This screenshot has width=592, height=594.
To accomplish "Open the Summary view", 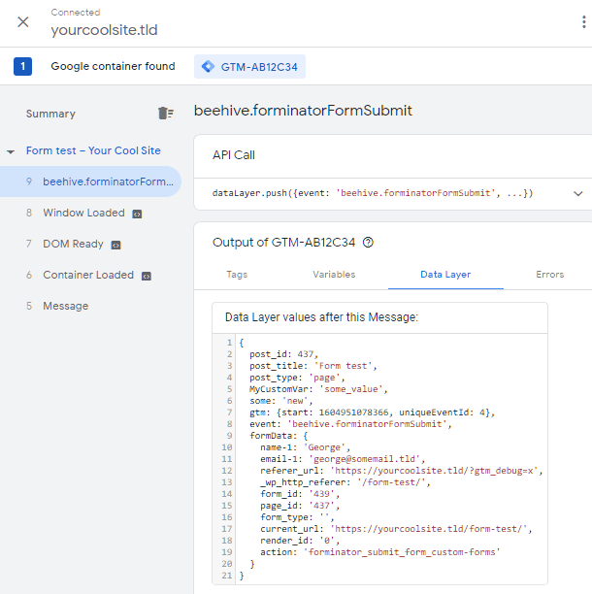I will [50, 114].
